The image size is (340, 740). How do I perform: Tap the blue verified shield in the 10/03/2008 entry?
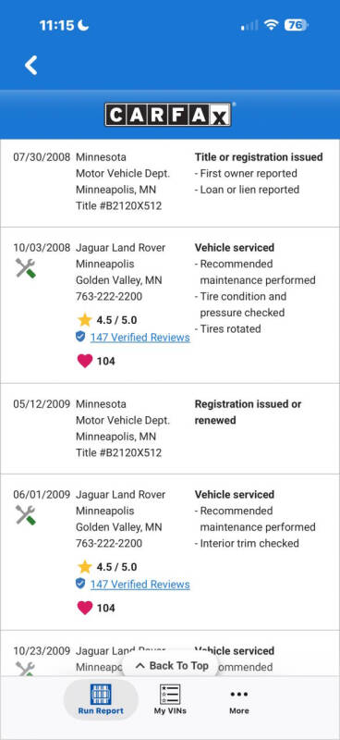[80, 337]
